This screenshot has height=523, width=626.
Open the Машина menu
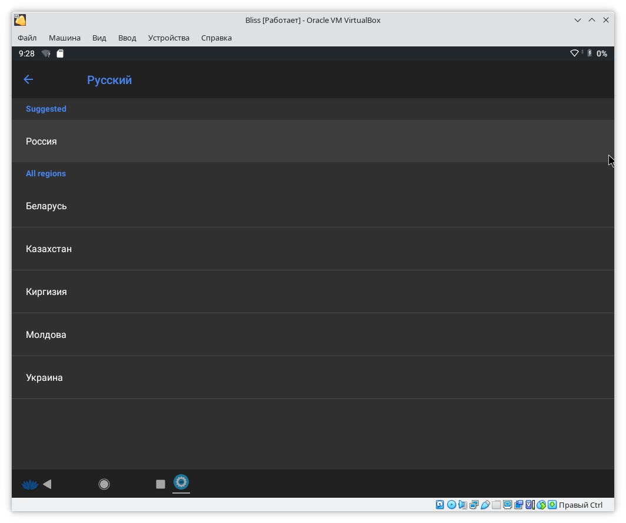pos(65,38)
